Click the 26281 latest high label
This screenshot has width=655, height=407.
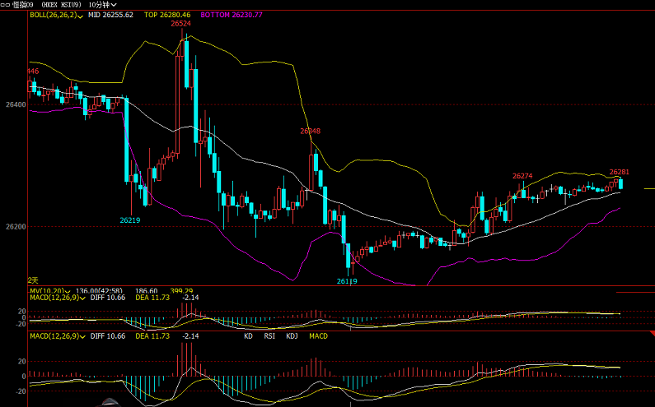coord(620,172)
